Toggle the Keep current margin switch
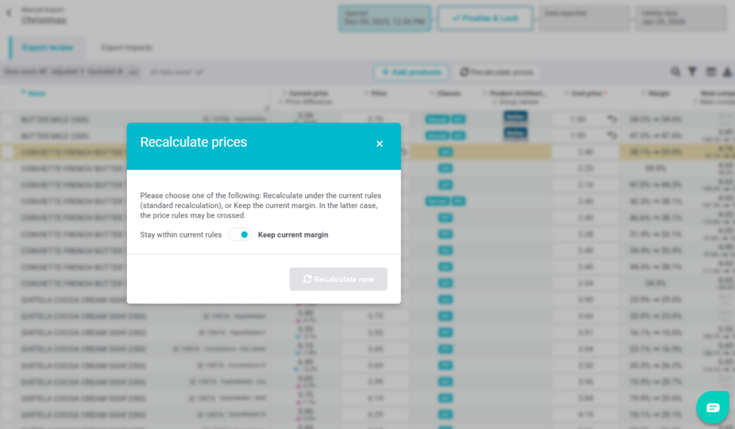The height and width of the screenshot is (429, 735). [x=240, y=235]
